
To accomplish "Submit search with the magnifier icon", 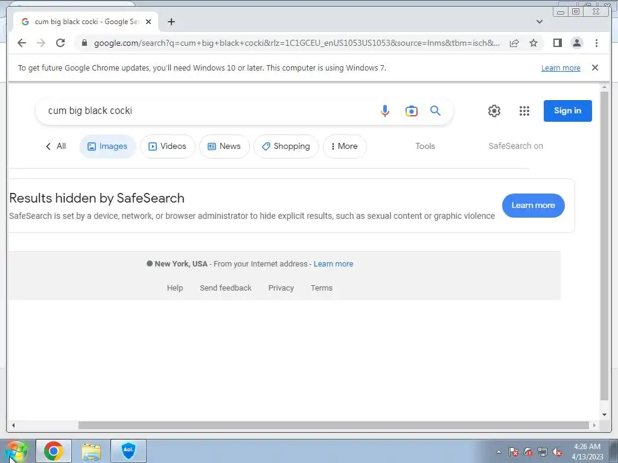I will (x=435, y=111).
